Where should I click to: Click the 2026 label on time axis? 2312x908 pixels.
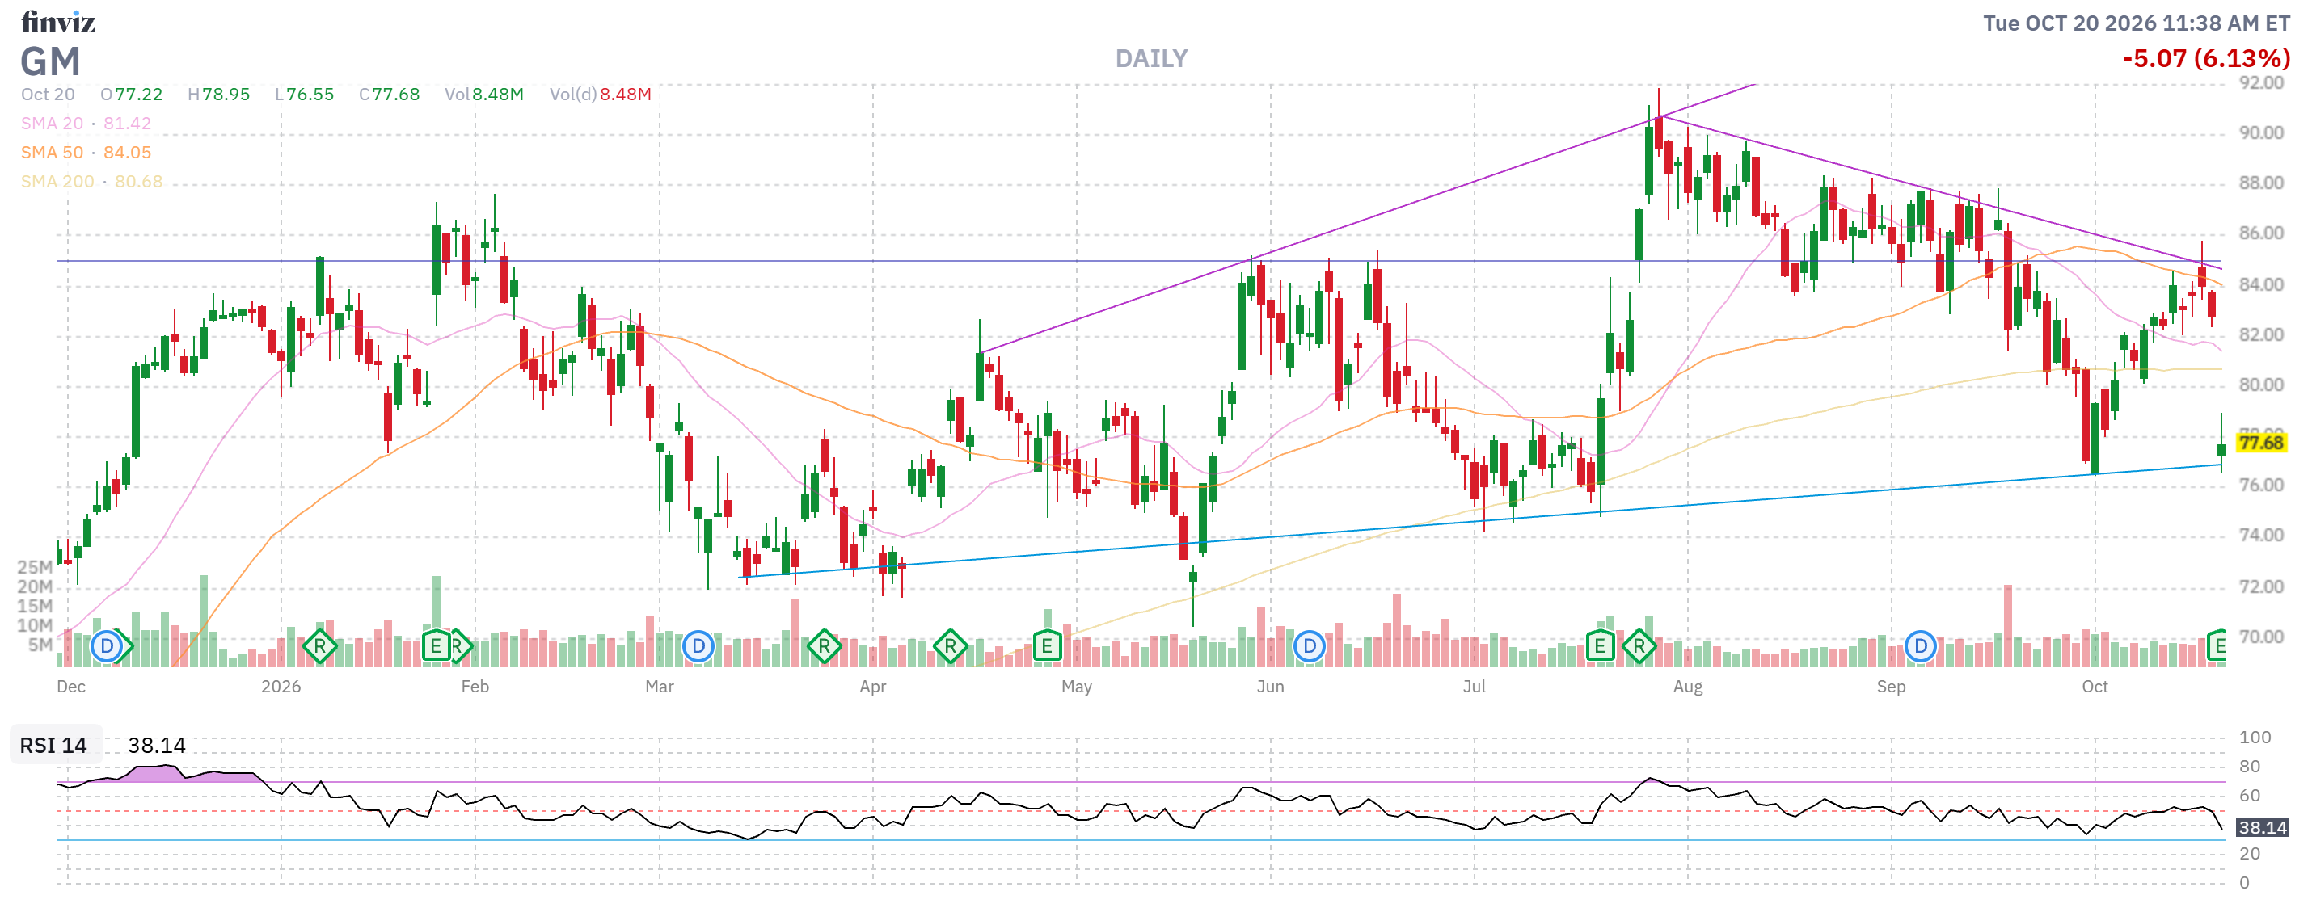point(281,687)
